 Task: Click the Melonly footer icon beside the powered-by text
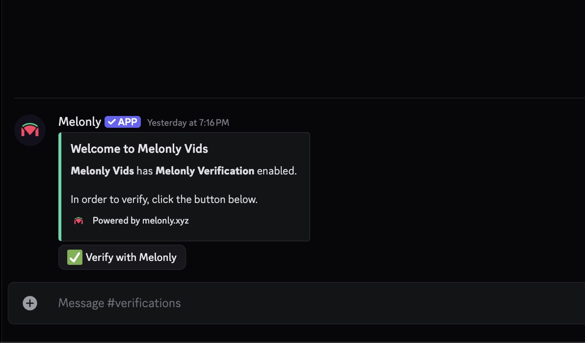(78, 220)
